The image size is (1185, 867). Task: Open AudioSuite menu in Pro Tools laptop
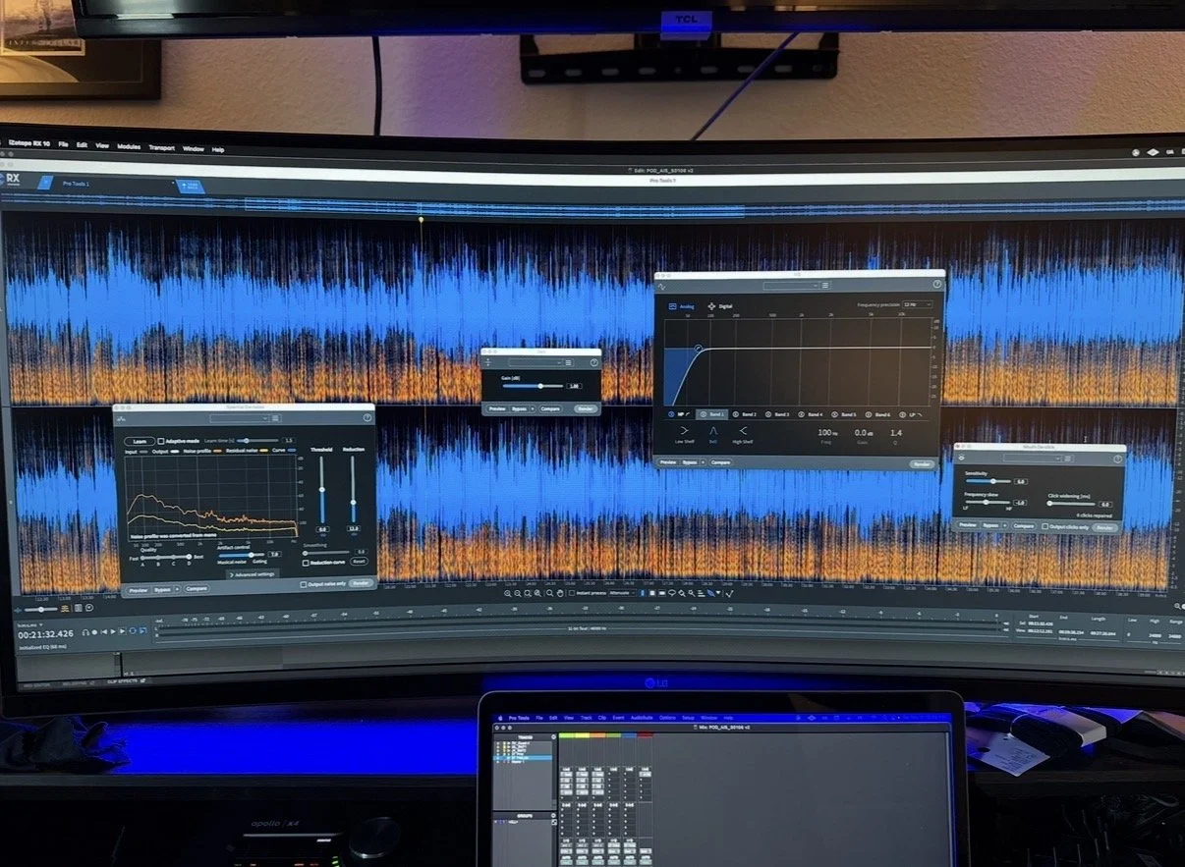coord(642,718)
